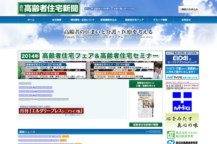Open the お問合せ contact menu item
Screen dimensions: 217x144
[x=186, y=20]
